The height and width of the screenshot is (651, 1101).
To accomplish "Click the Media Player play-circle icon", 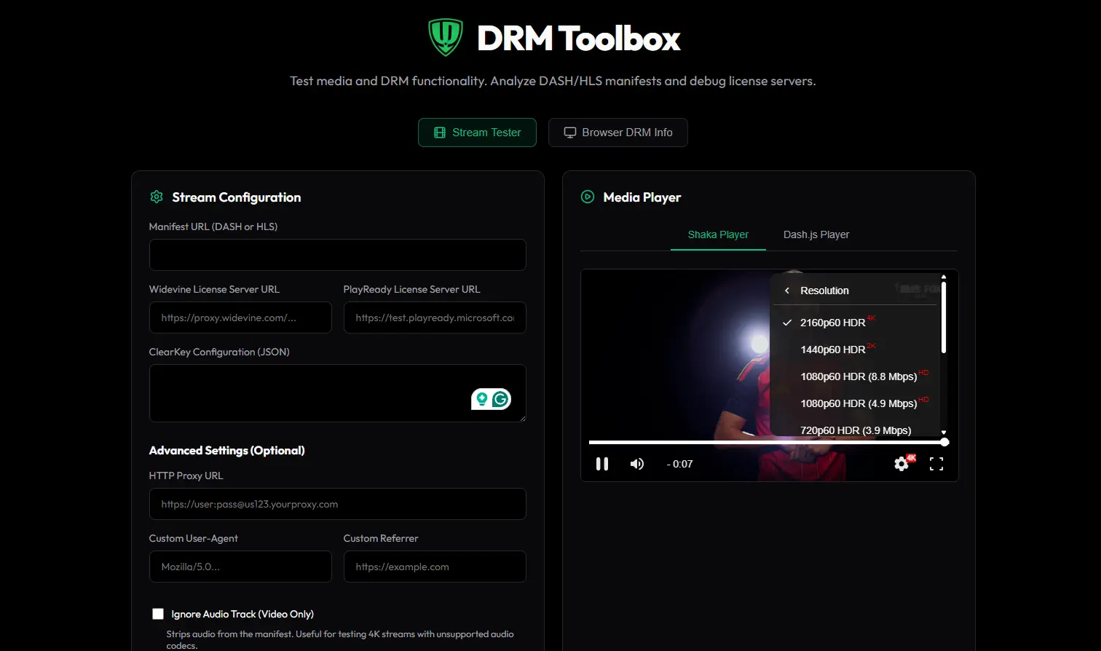I will click(x=588, y=197).
